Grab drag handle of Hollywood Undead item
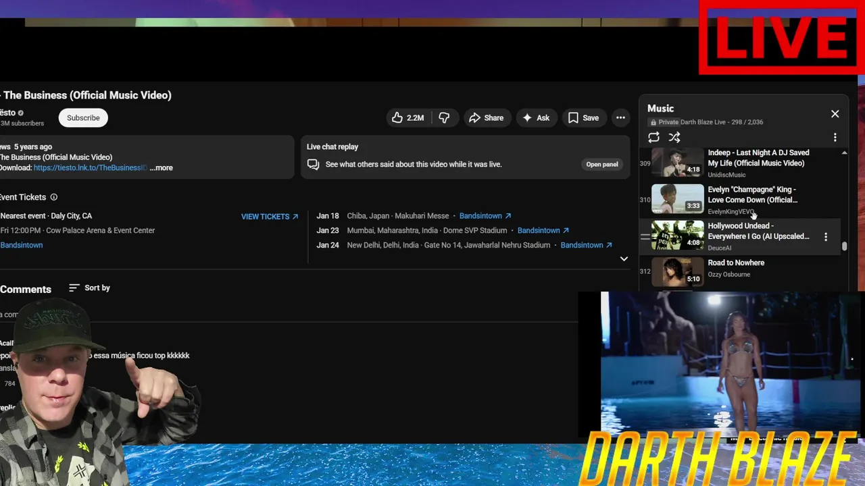Screen dimensions: 865x486 pos(645,237)
